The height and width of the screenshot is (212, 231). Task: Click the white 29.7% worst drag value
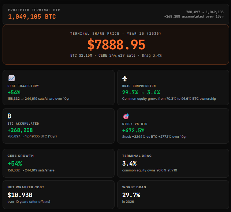[131, 195]
